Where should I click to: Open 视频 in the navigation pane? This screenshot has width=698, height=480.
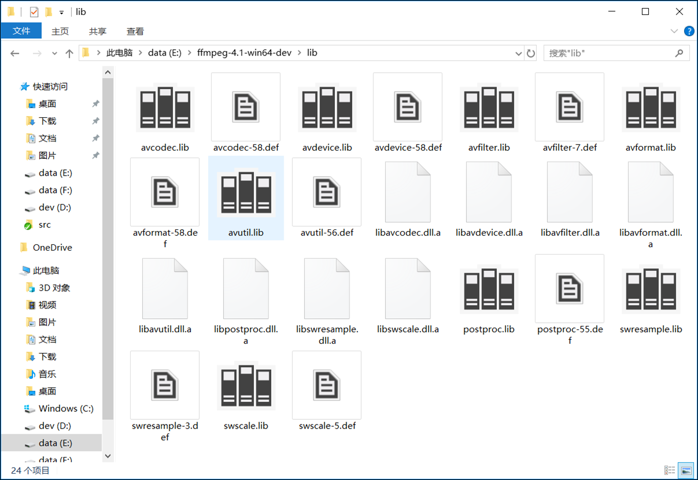click(47, 305)
